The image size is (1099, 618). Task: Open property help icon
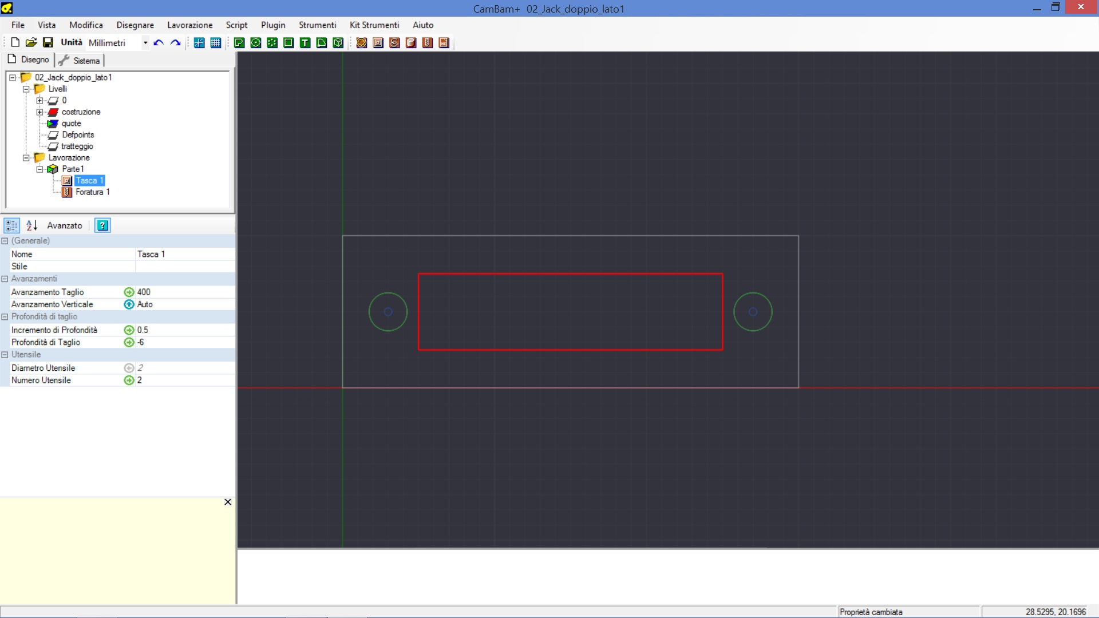(x=102, y=225)
